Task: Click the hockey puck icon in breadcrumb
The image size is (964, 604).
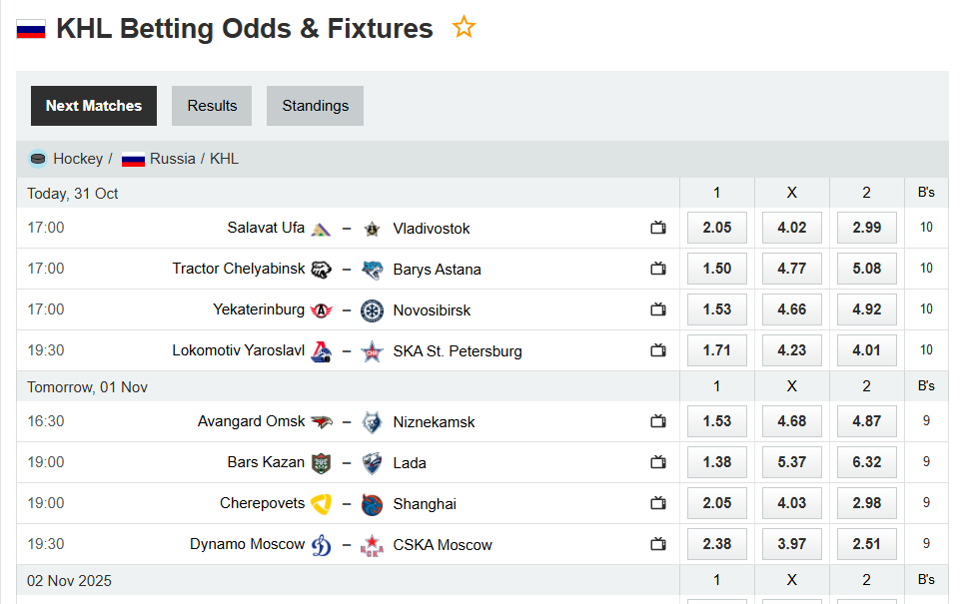Action: (x=37, y=159)
